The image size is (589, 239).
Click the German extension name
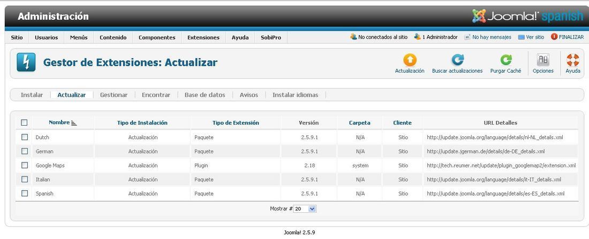click(x=44, y=151)
